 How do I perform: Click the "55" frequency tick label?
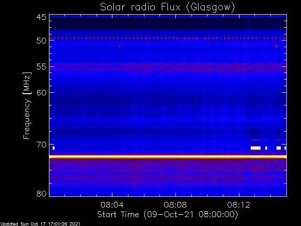(41, 67)
